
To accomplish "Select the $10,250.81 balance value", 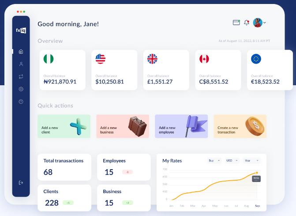I will click(x=110, y=82).
